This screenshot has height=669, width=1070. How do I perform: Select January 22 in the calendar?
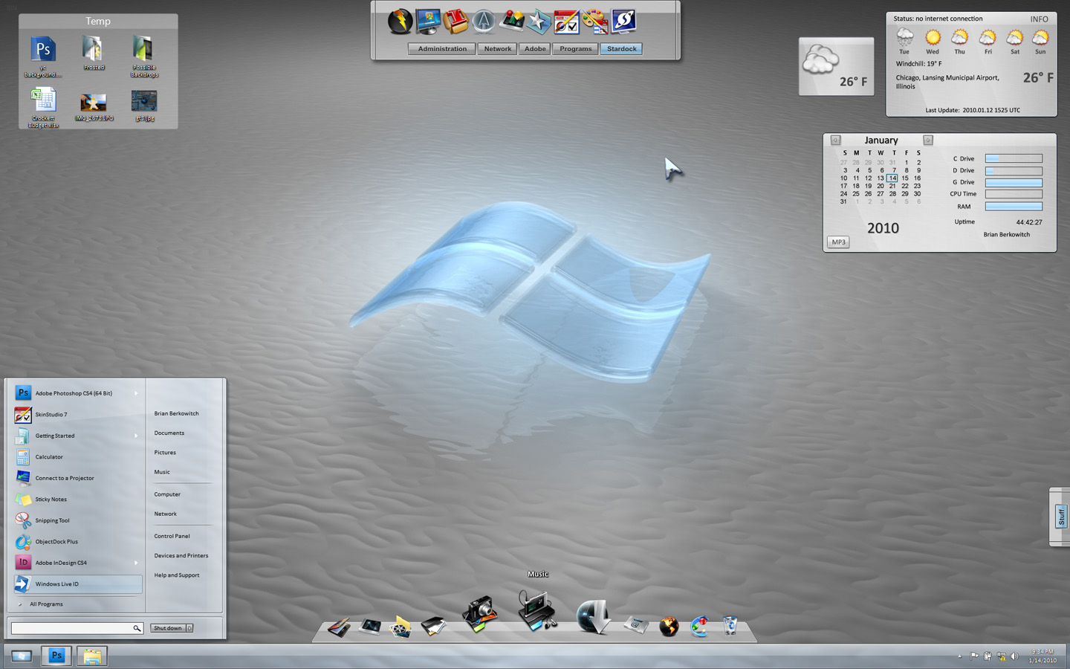click(x=905, y=186)
